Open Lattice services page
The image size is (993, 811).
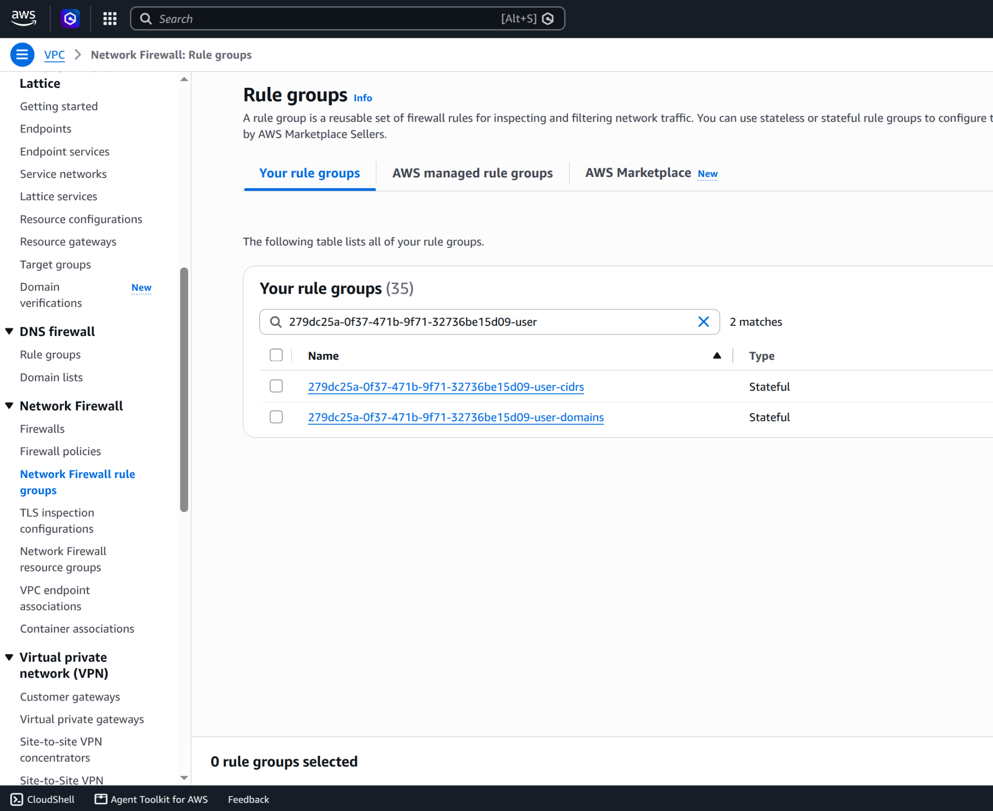[59, 196]
